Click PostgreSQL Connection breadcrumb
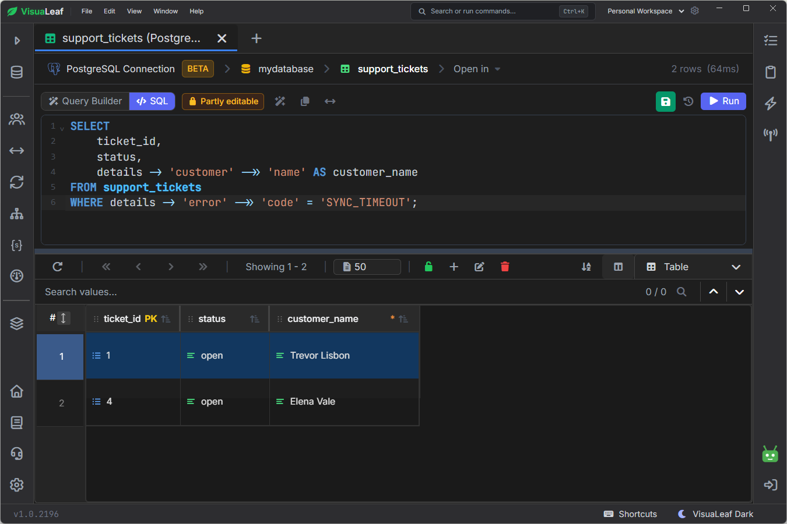The height and width of the screenshot is (524, 787). pos(112,69)
